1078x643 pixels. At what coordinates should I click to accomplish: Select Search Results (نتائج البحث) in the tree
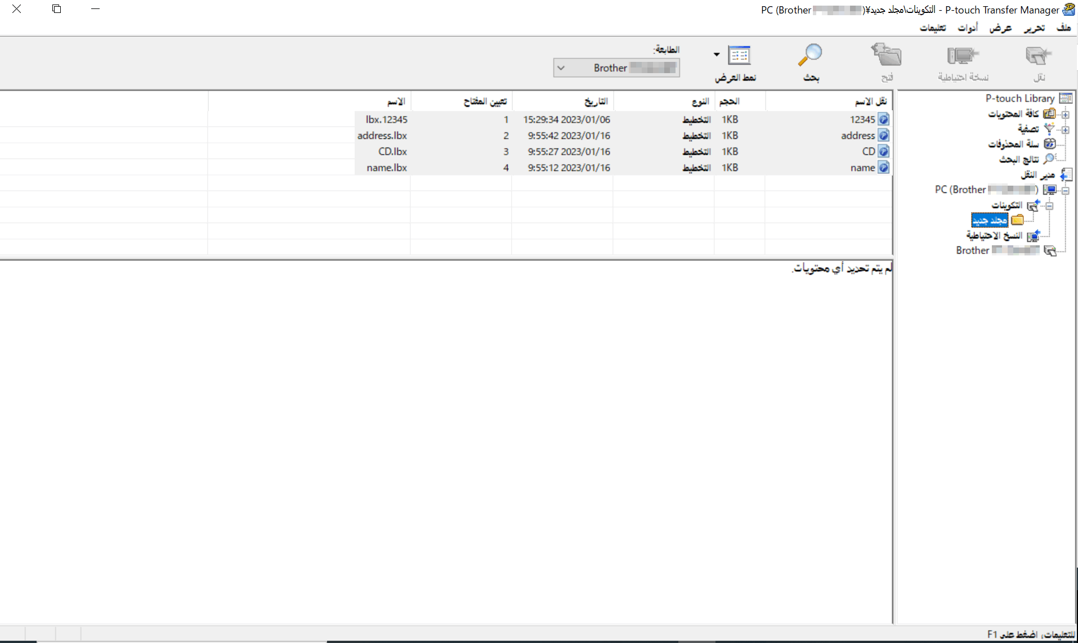(x=1019, y=159)
